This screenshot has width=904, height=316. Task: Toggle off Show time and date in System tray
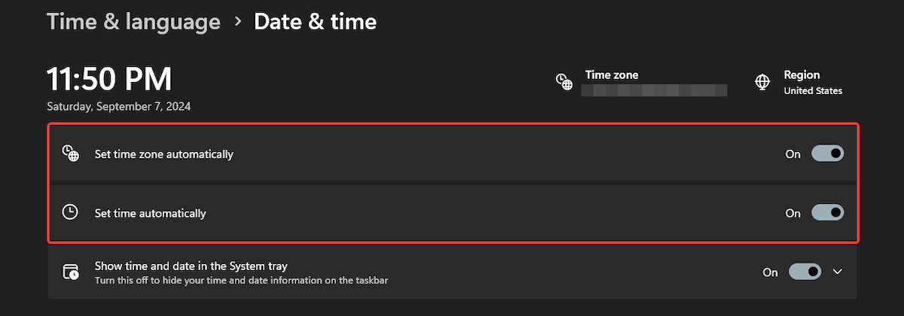[805, 272]
